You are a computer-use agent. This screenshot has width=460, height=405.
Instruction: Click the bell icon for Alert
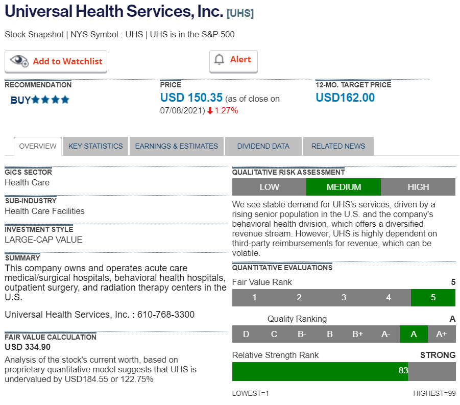[x=219, y=60]
